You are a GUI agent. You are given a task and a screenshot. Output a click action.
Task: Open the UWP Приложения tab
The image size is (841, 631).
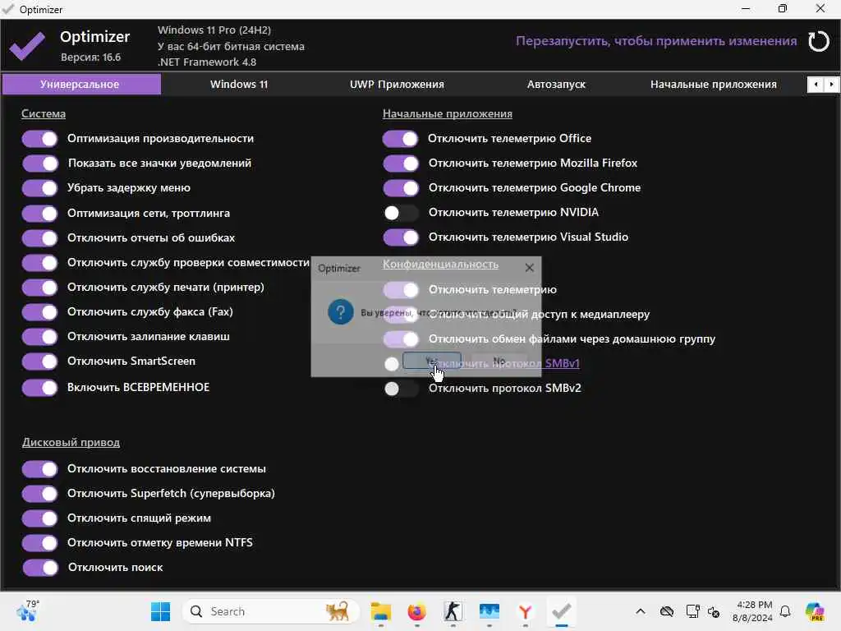pyautogui.click(x=397, y=85)
